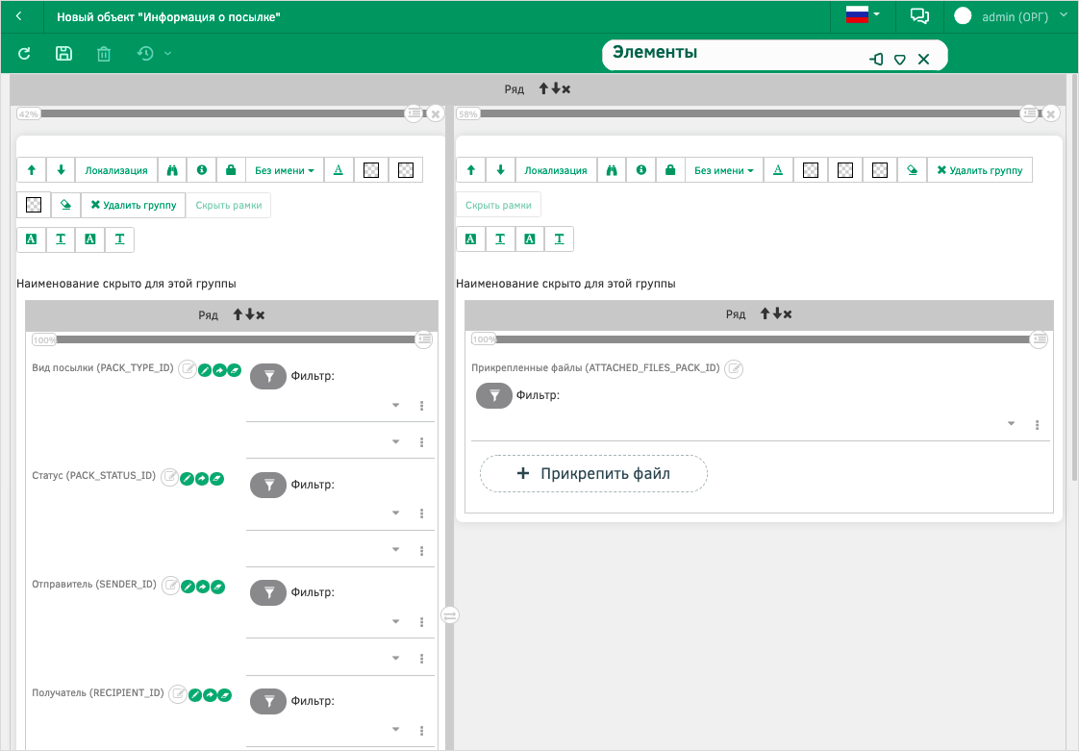Image resolution: width=1079 pixels, height=751 pixels.
Task: Move the right group up with the arrow
Action: 470,170
